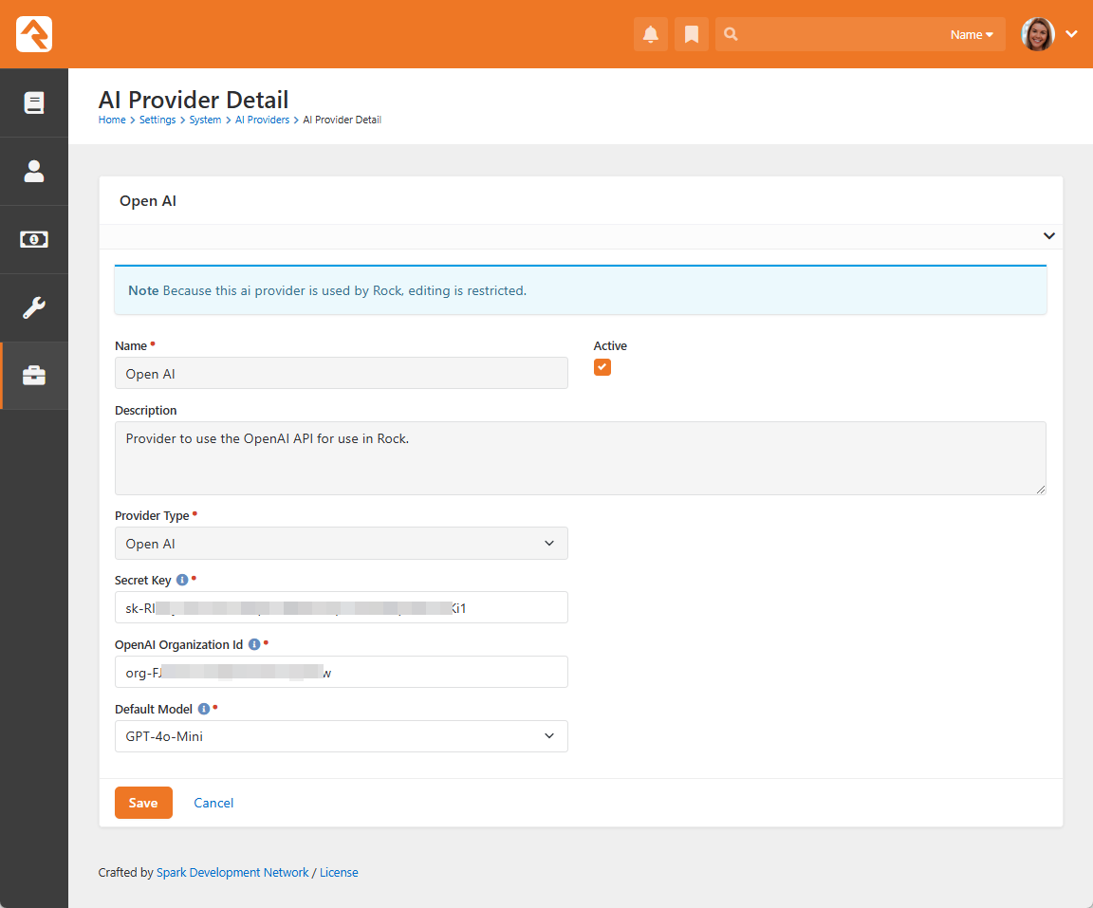Expand the user account menu chevron

tap(1071, 33)
